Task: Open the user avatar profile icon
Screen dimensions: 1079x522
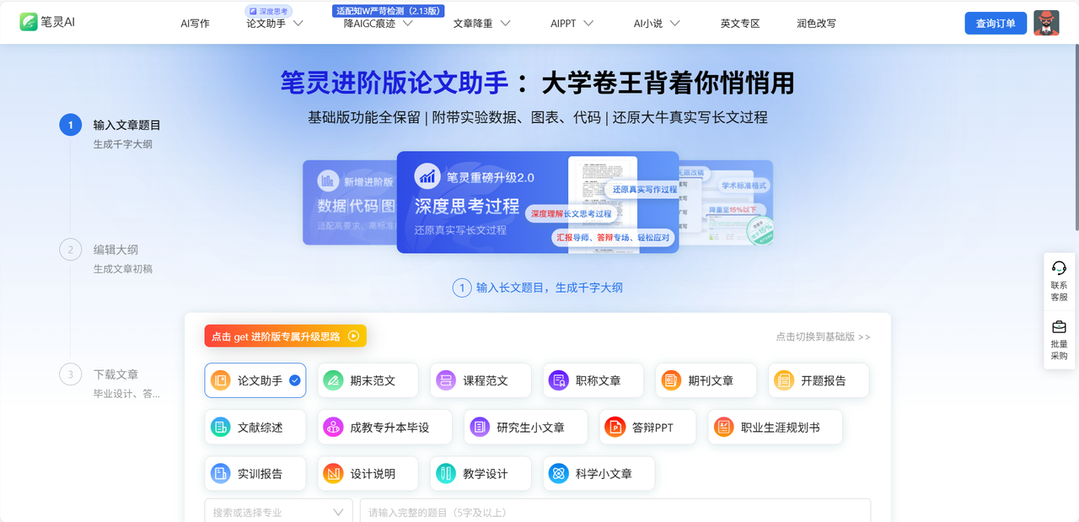Action: pos(1046,23)
